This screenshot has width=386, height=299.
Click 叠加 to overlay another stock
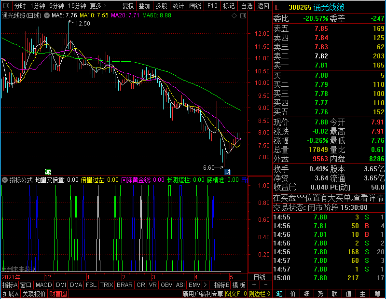point(144,6)
